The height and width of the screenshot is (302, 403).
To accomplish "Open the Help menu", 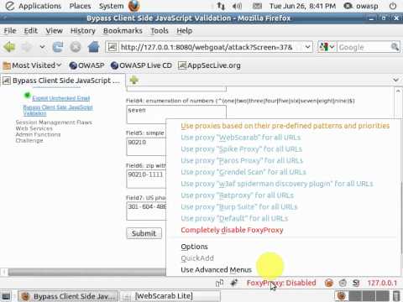I will click(x=184, y=31).
